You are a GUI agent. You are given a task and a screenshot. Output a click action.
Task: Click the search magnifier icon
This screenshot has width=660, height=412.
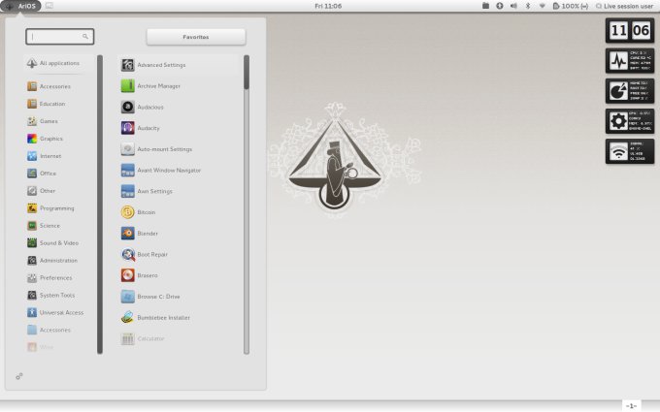tap(85, 37)
